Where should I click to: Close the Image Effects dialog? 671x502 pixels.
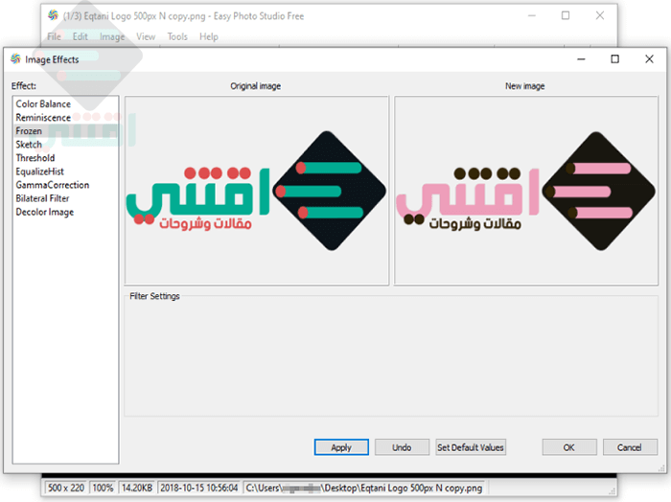pyautogui.click(x=649, y=59)
